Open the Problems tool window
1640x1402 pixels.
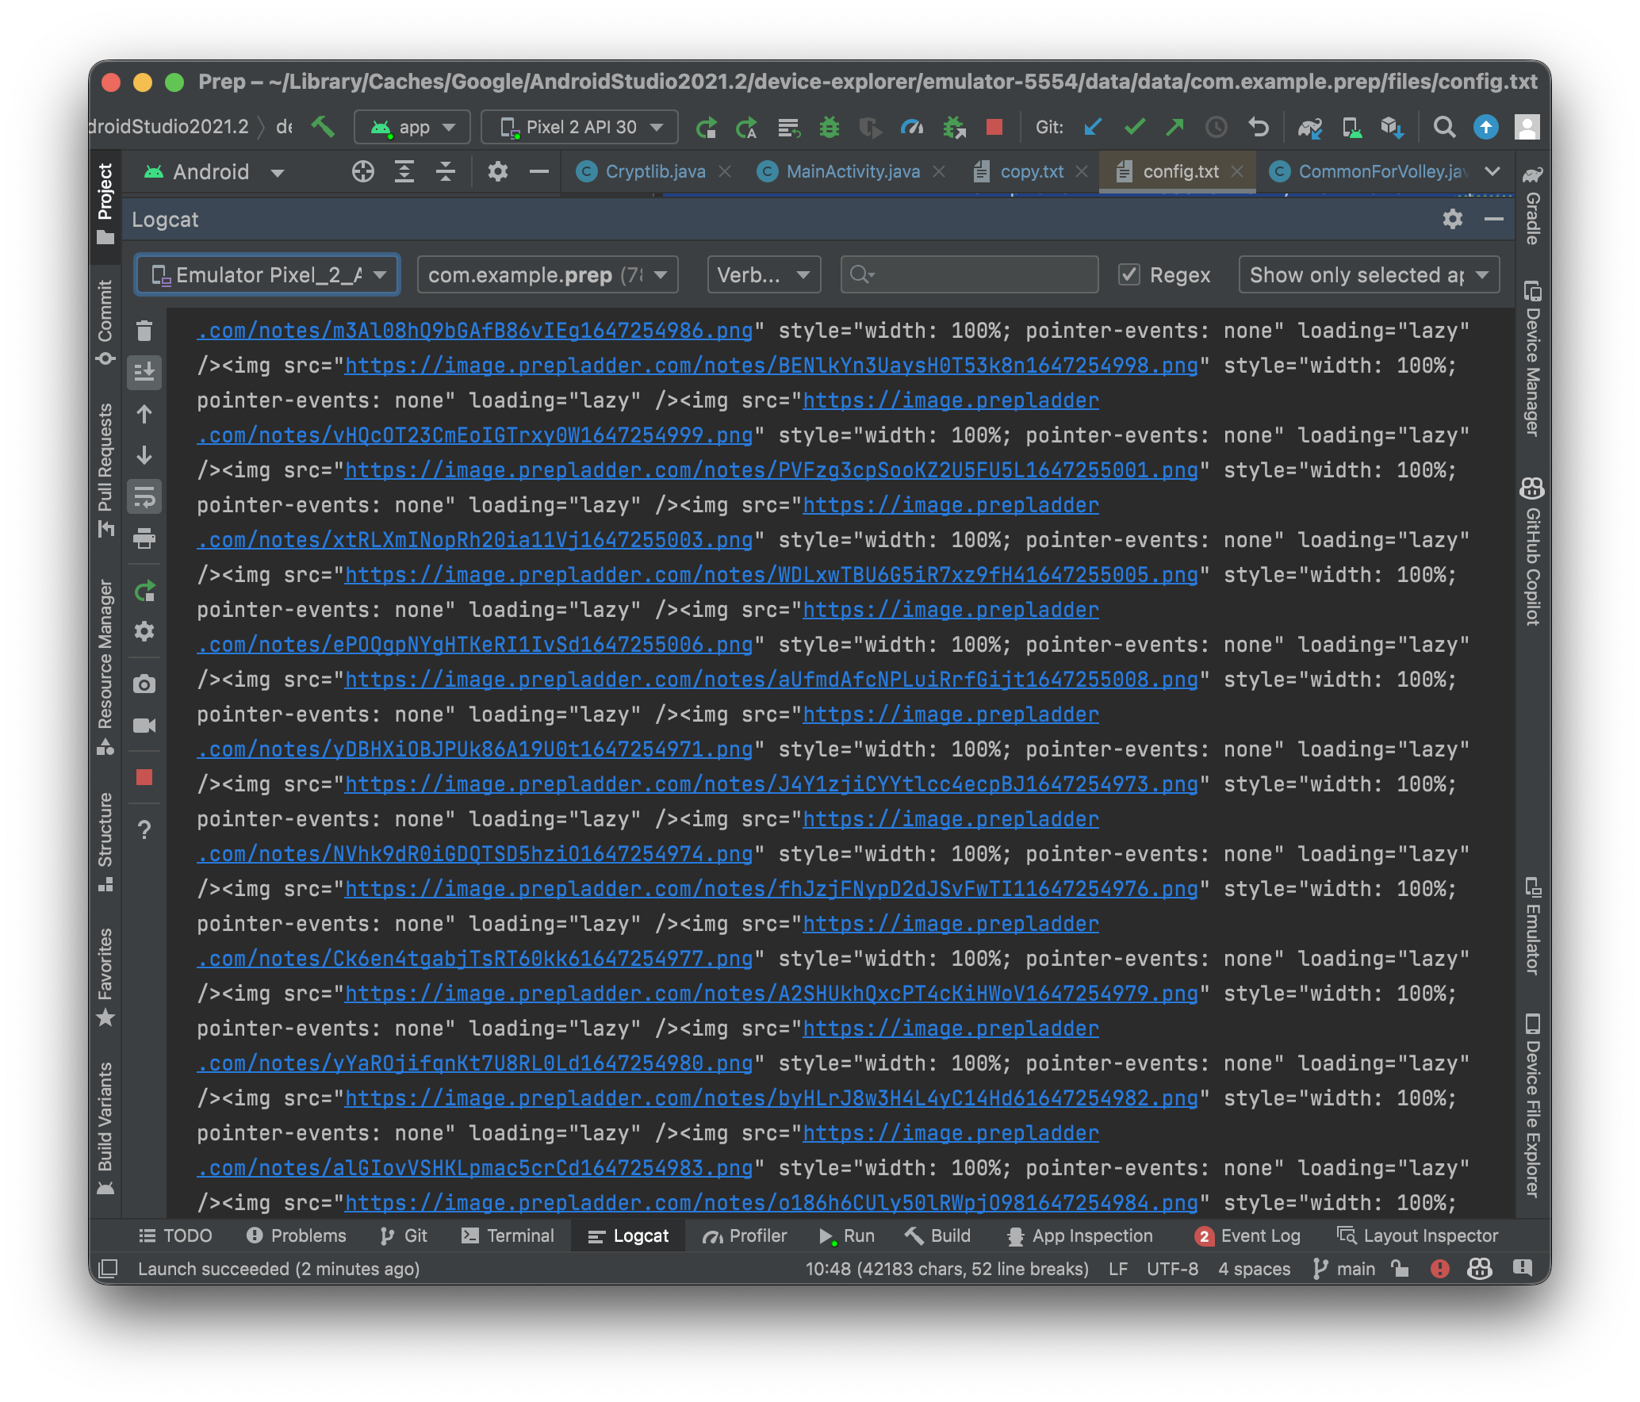pos(297,1235)
